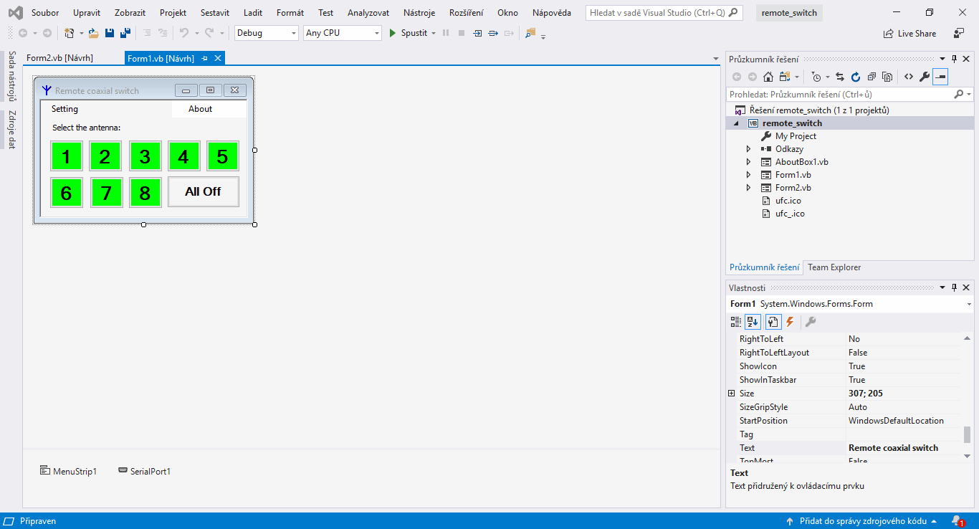The image size is (979, 529).
Task: Click the green antenna 5 button
Action: [222, 156]
